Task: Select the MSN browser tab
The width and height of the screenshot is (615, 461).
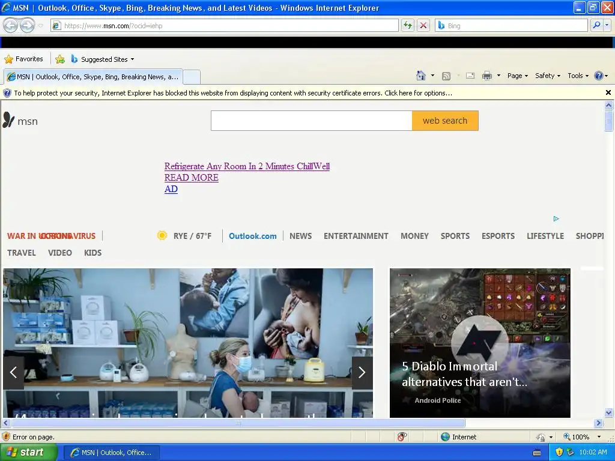Action: click(93, 77)
